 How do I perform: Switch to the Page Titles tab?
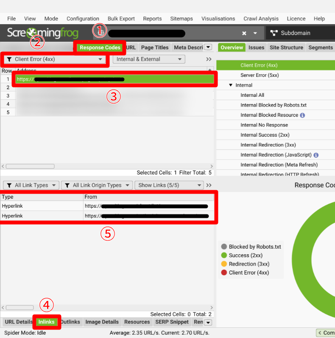tap(154, 48)
